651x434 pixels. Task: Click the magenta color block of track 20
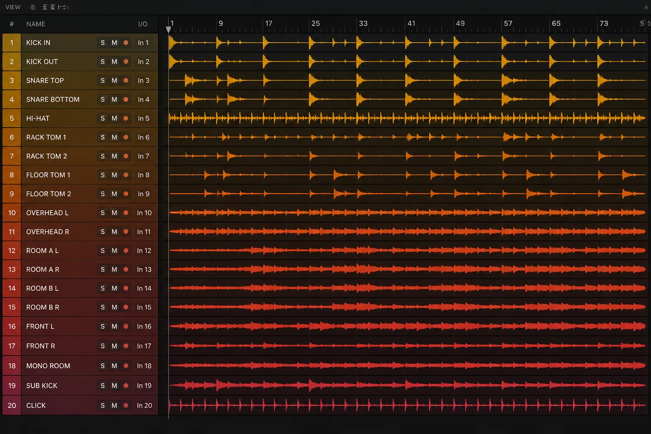tap(11, 406)
